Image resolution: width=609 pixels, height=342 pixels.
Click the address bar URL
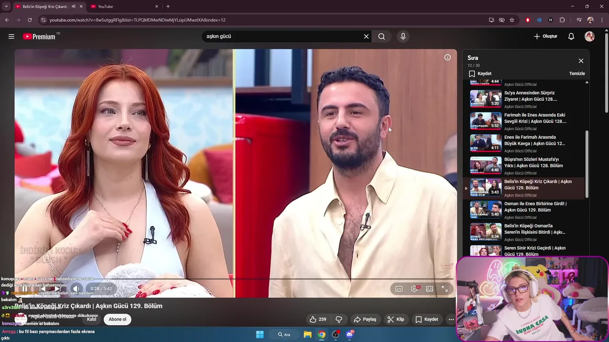pos(138,20)
